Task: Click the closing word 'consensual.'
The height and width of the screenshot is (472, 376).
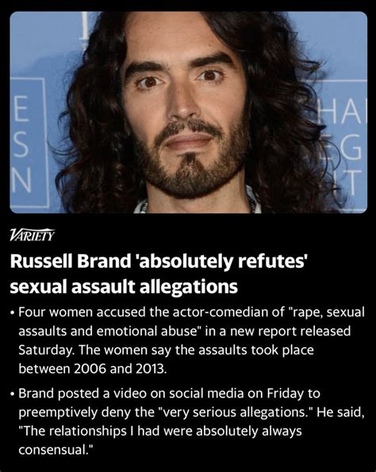Action: click(x=56, y=450)
